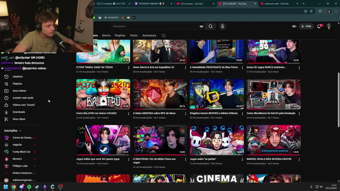340x191 pixels.
Task: Open Discord from the taskbar
Action: 22,187
